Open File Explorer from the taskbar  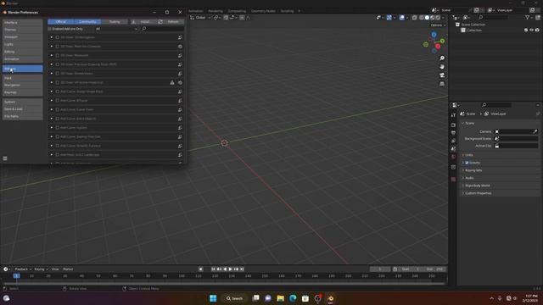click(281, 298)
